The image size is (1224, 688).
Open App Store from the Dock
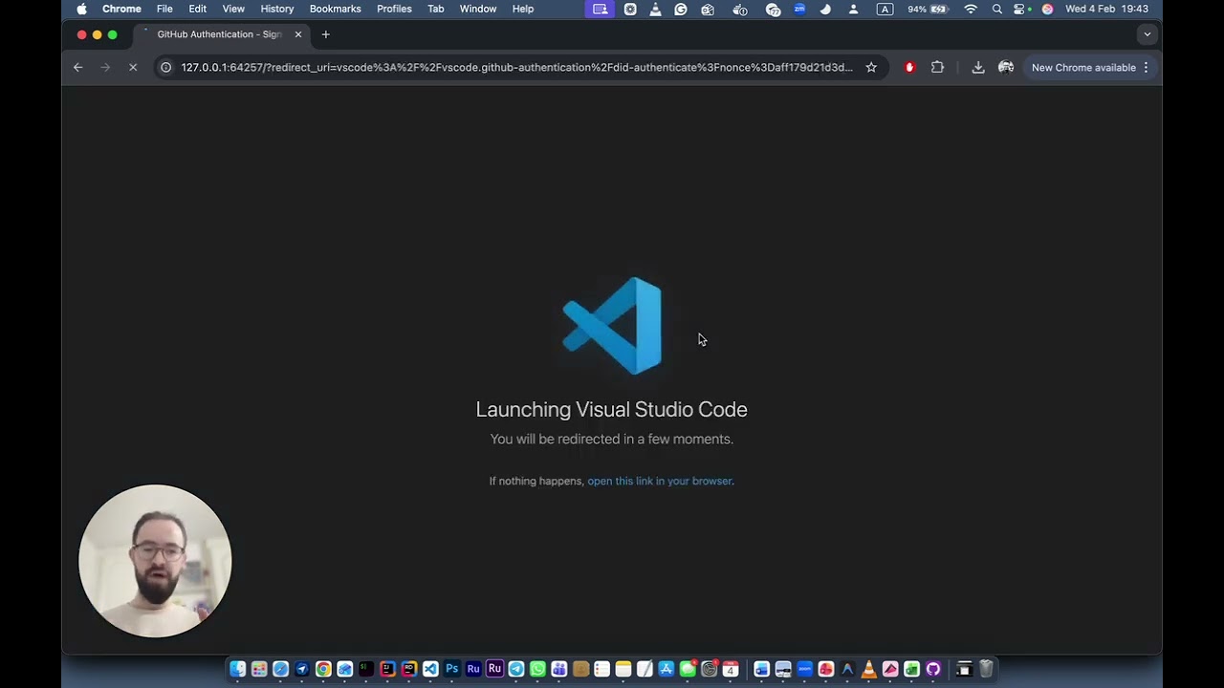(667, 669)
